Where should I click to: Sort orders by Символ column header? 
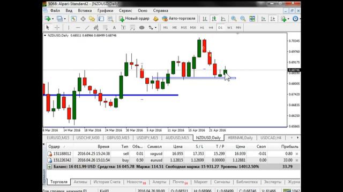(x=154, y=147)
